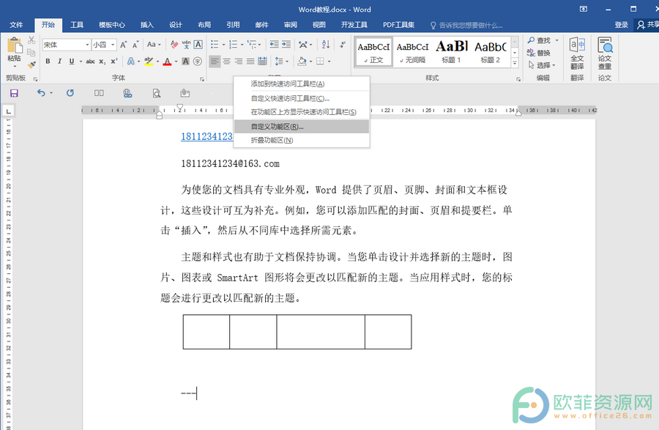Viewport: 659px width, 430px height.
Task: Click the touch mode hand icon
Action: pyautogui.click(x=185, y=93)
